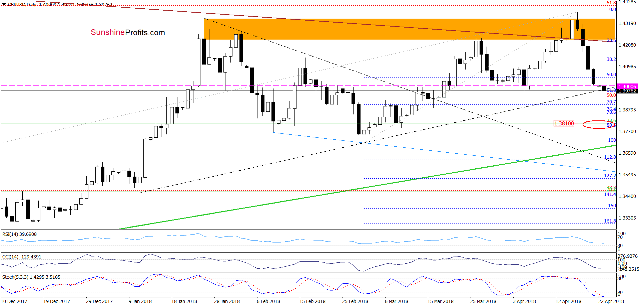Viewport: 639px width, 306px height.
Task: Click the GBPUSD,Daily chart title dropdown arrow
Action: tap(4, 5)
